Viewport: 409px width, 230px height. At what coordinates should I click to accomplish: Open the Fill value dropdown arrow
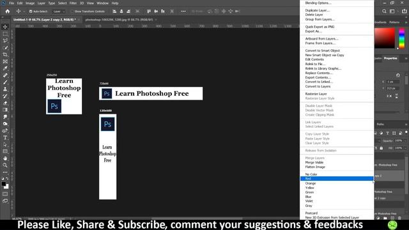(x=405, y=148)
